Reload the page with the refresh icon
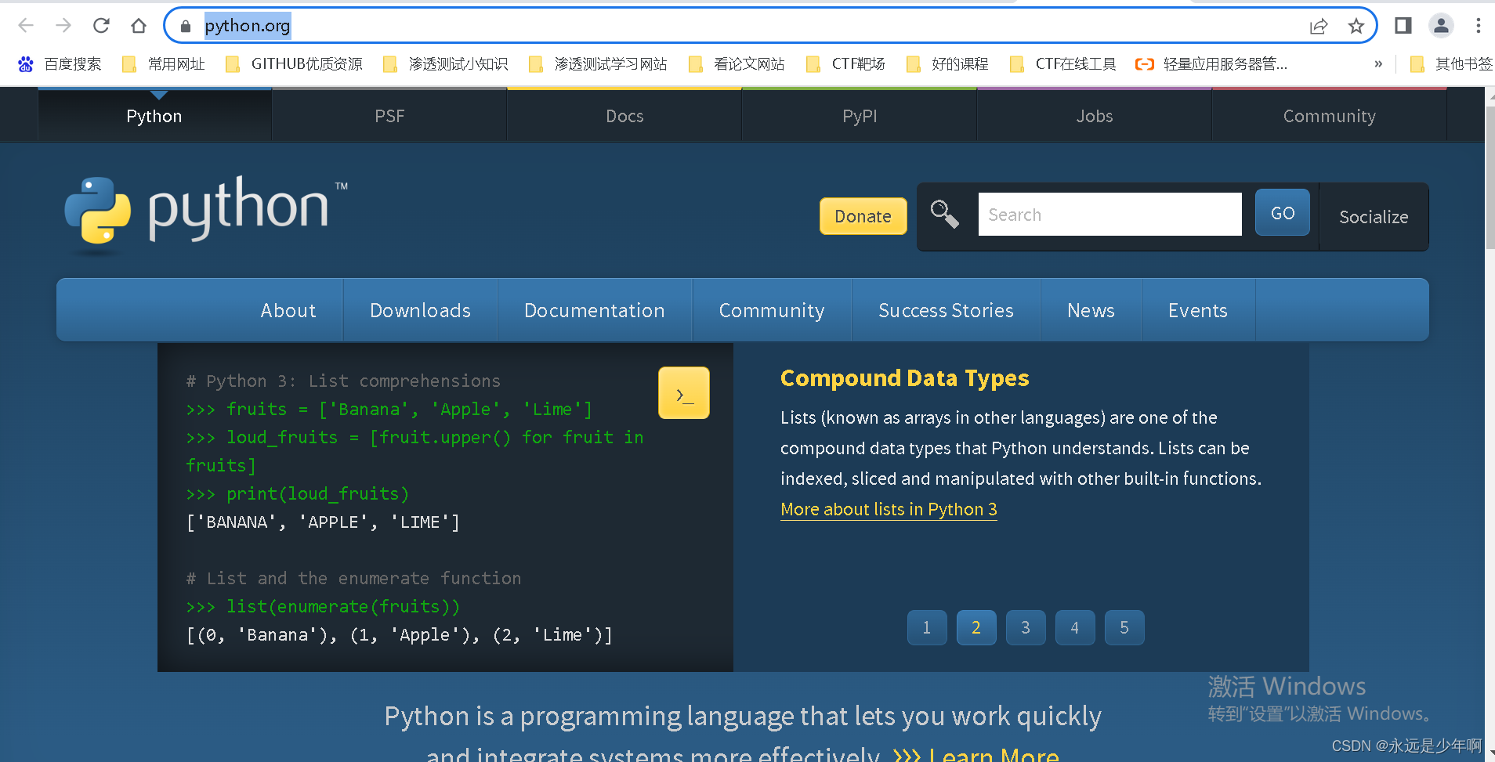The image size is (1495, 762). pyautogui.click(x=101, y=26)
